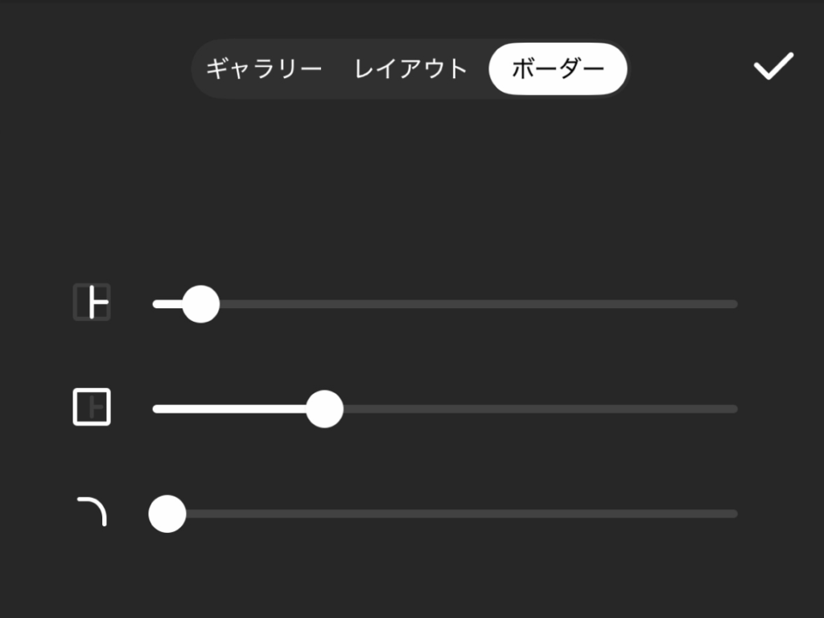Switch to the ギャラリー tab

(x=264, y=69)
